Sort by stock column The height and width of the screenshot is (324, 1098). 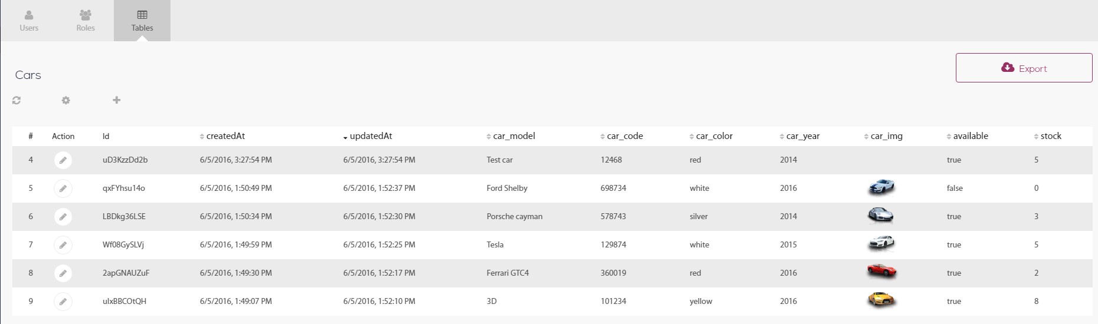[1048, 136]
